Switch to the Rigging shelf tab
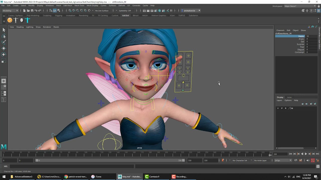Viewport: 321px width, 180px height. (x=59, y=15)
